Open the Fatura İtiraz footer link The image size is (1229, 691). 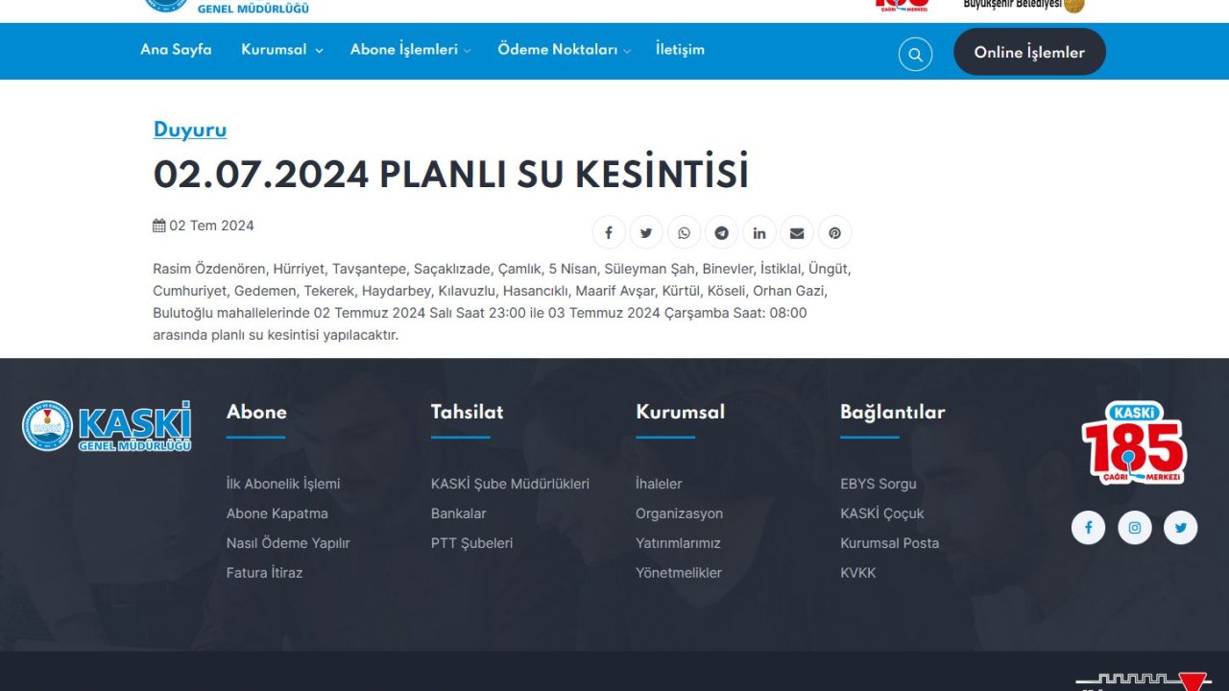pyautogui.click(x=264, y=572)
